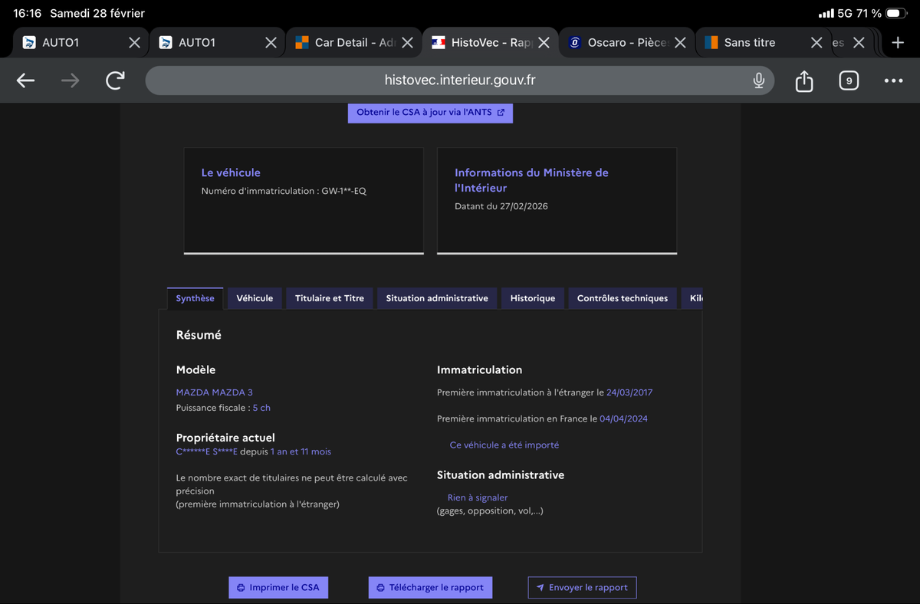920x604 pixels.
Task: Open the Historique tab
Action: pos(533,298)
